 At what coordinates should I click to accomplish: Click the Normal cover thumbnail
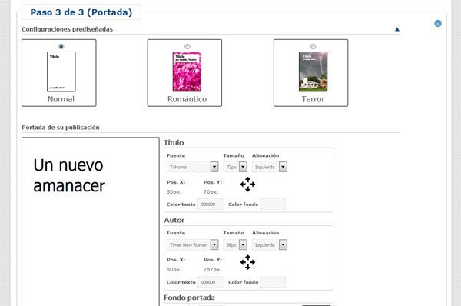(61, 72)
